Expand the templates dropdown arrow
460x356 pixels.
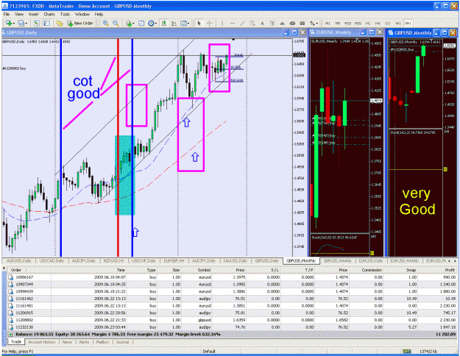click(x=188, y=23)
